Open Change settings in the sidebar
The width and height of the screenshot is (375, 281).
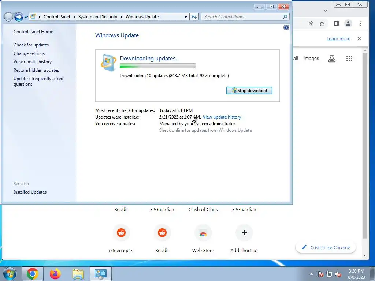[x=29, y=53]
